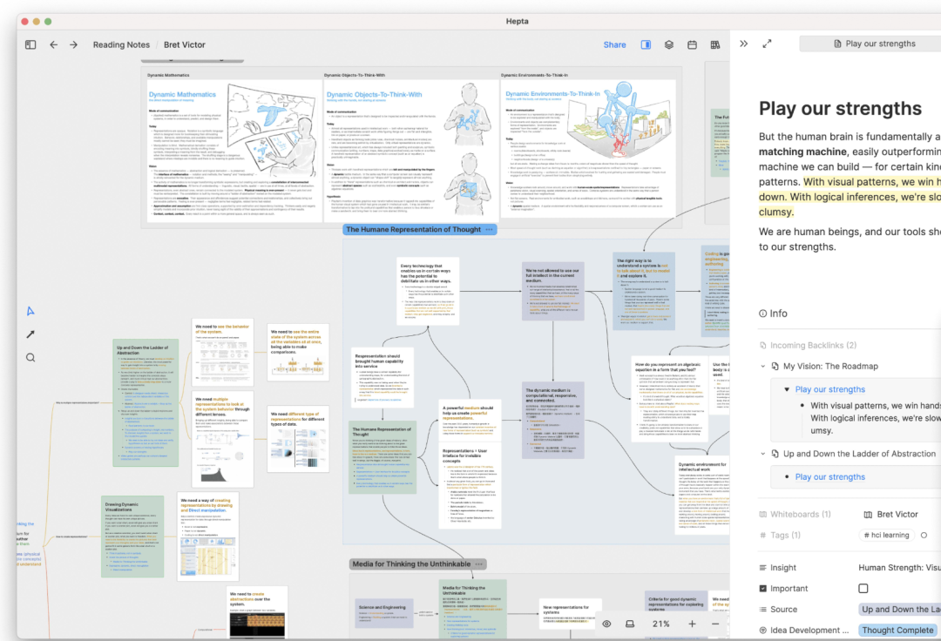Go forward with the right arrow
This screenshot has height=641, width=941.
pyautogui.click(x=74, y=44)
